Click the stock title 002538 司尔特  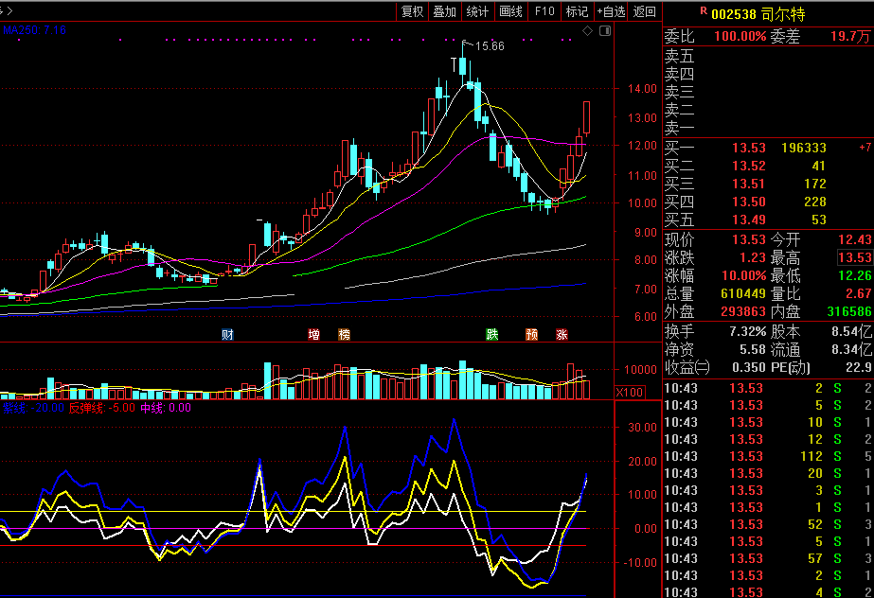758,14
